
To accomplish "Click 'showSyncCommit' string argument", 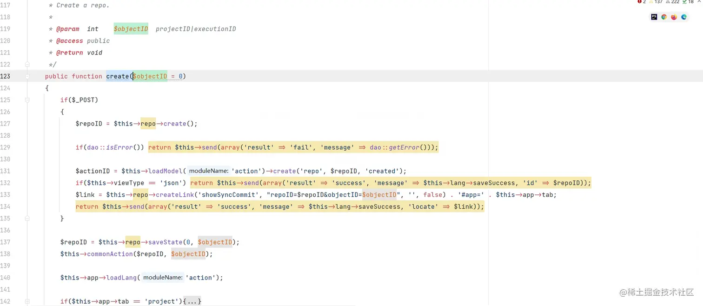I will (228, 195).
